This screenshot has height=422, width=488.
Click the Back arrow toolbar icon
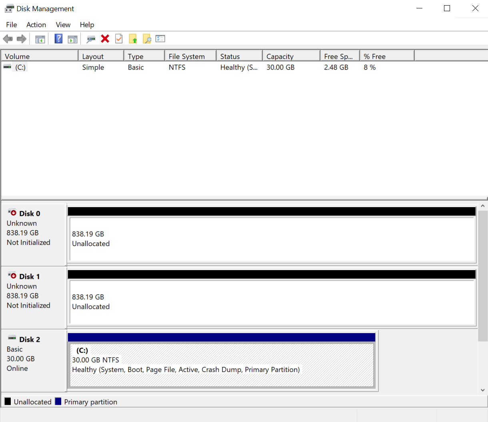click(x=8, y=39)
